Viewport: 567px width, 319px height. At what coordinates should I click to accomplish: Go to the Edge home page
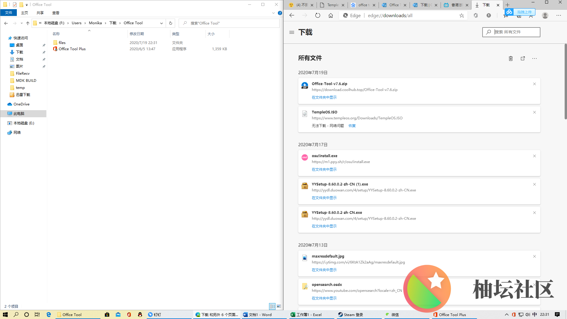click(x=330, y=15)
